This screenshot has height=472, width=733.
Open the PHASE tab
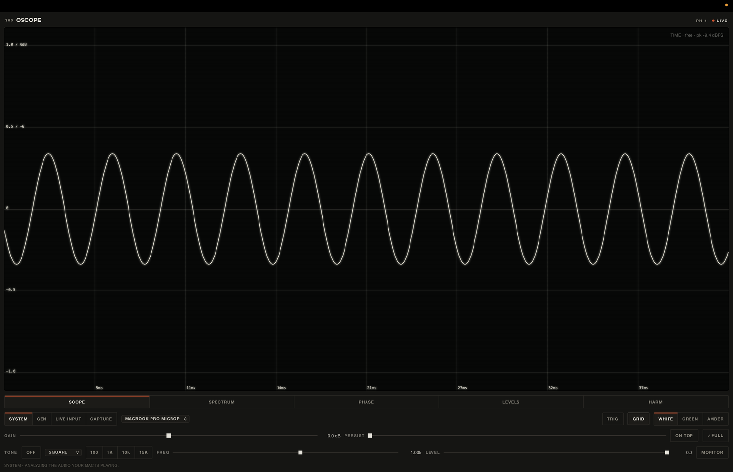(366, 402)
